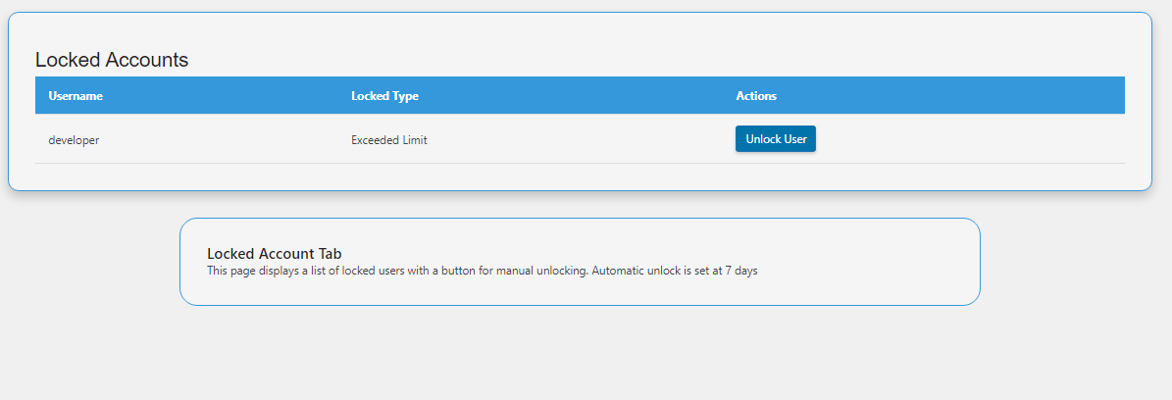Select the developer username cell

tap(74, 140)
